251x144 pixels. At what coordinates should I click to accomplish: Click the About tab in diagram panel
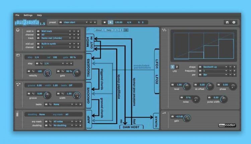(x=99, y=30)
